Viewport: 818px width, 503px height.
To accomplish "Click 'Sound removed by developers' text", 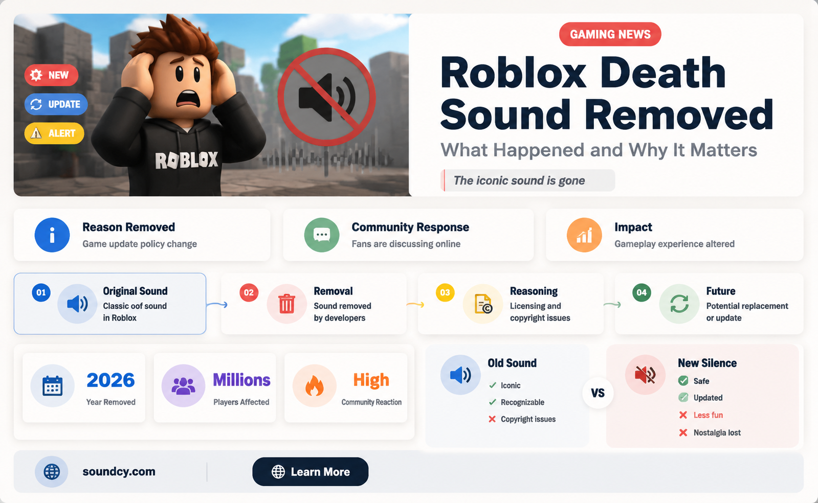I will tap(342, 312).
